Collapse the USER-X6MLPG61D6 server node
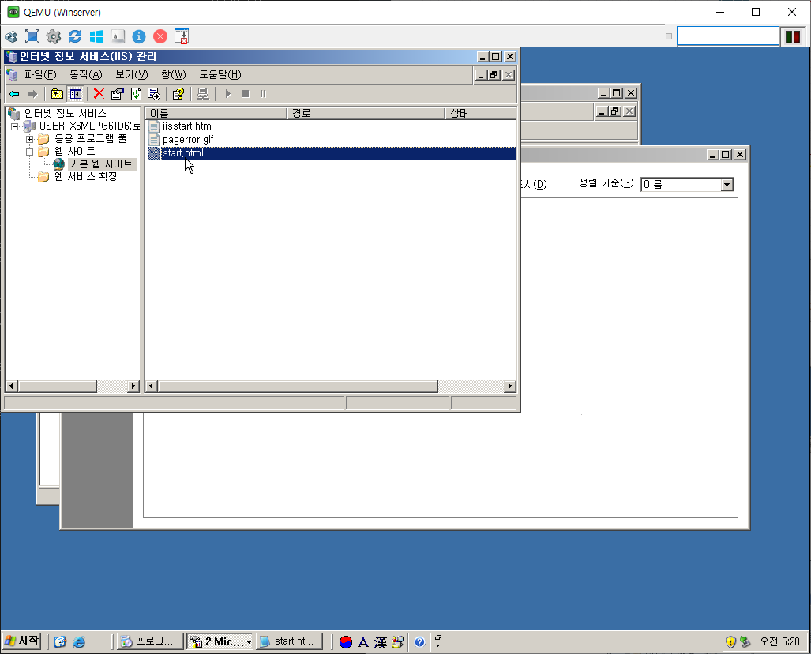Viewport: 811px width, 654px height. (14, 126)
